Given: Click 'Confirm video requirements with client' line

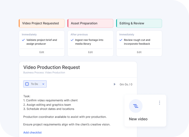Looking at the screenshot, I should pos(50,101).
